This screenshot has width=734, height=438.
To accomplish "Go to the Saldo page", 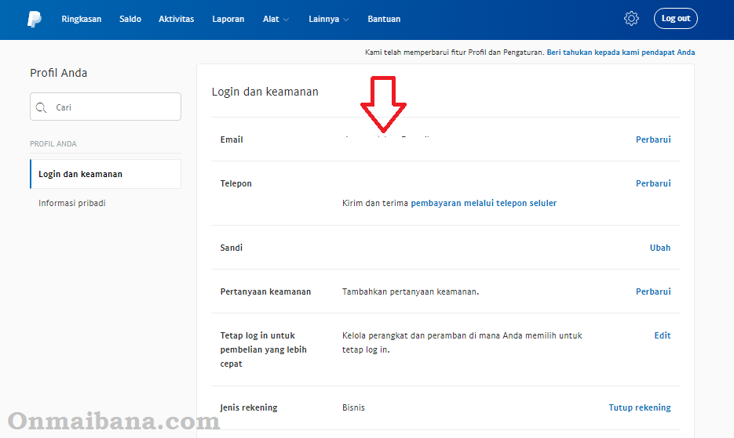I will 130,19.
